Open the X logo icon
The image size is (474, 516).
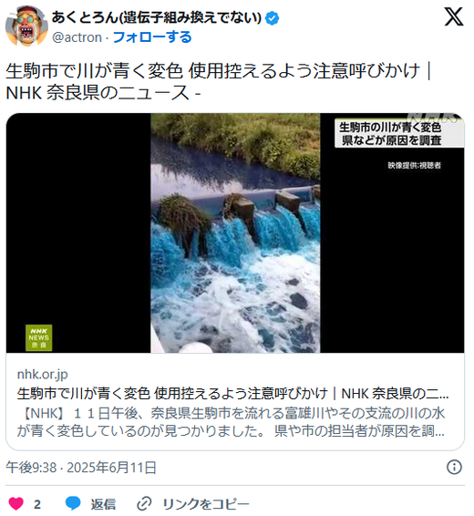(454, 16)
